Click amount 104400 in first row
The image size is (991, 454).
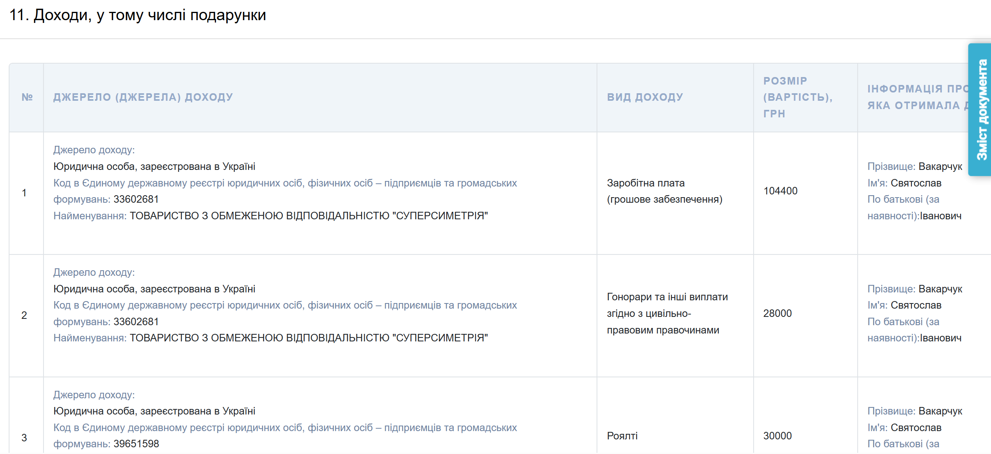tap(780, 191)
